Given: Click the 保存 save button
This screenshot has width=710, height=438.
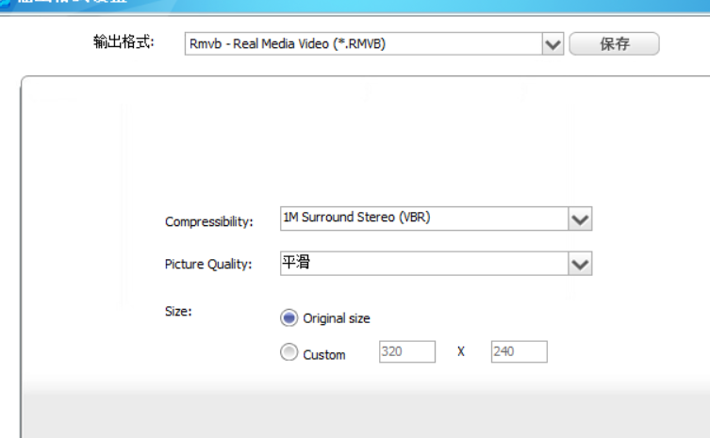Looking at the screenshot, I should click(x=614, y=44).
